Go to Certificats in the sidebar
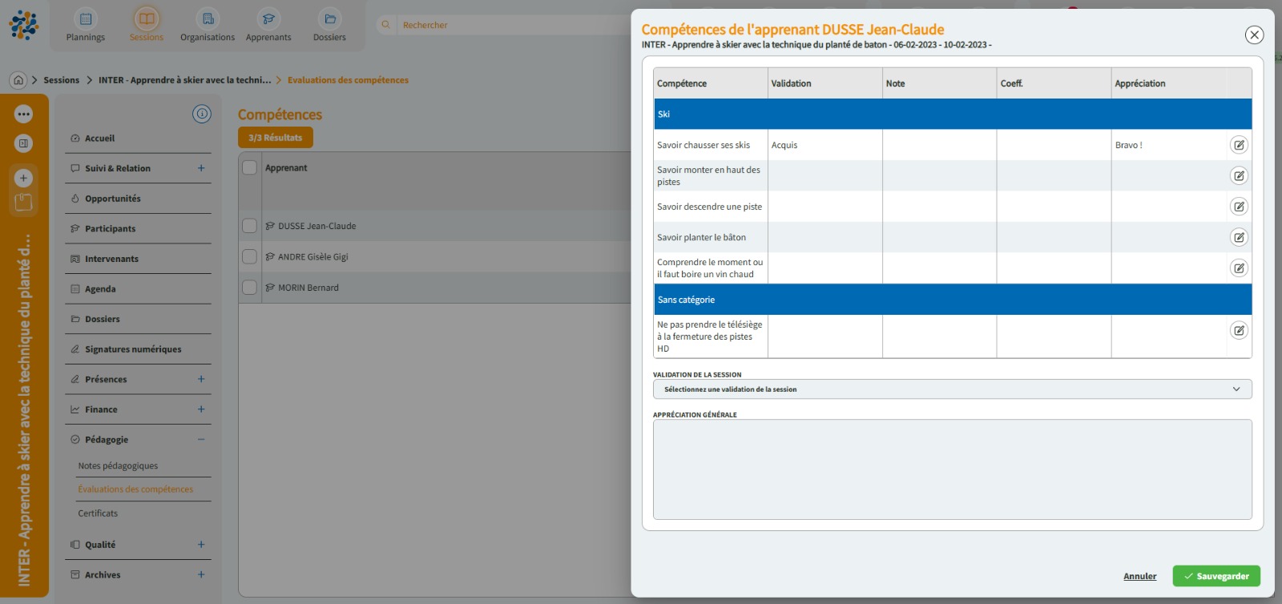 tap(98, 513)
